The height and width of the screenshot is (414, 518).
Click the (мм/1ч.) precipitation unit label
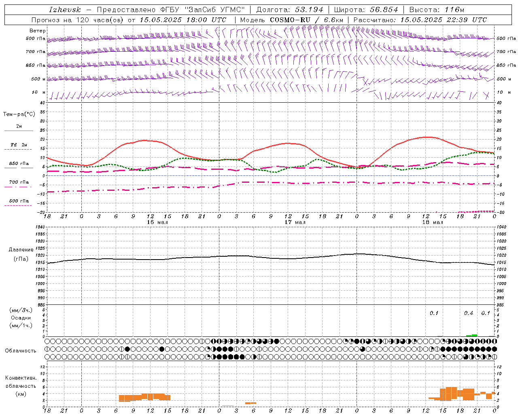click(21, 325)
